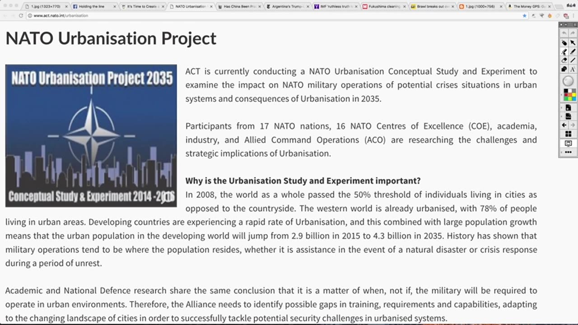Click 'Why is the Urbanisation Study' bold heading
This screenshot has height=325, width=578.
pyautogui.click(x=303, y=181)
